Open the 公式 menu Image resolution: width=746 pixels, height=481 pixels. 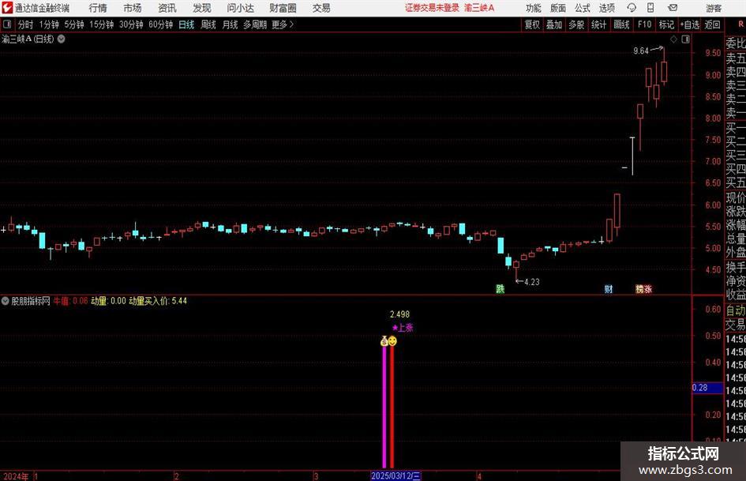(582, 8)
